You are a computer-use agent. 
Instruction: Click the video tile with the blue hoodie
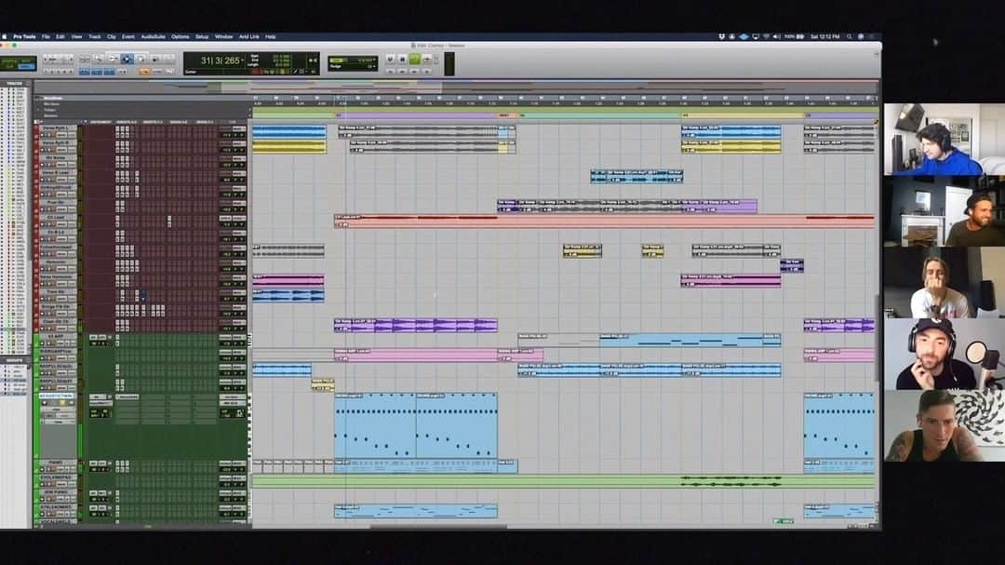tap(945, 140)
